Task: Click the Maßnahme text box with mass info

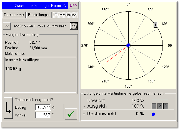Action: 40,75
